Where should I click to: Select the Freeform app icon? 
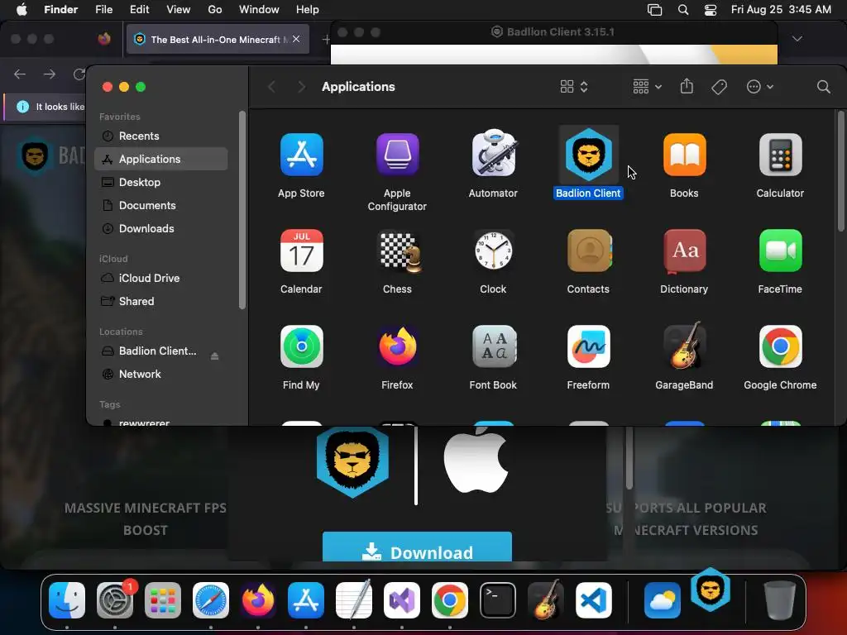[589, 346]
